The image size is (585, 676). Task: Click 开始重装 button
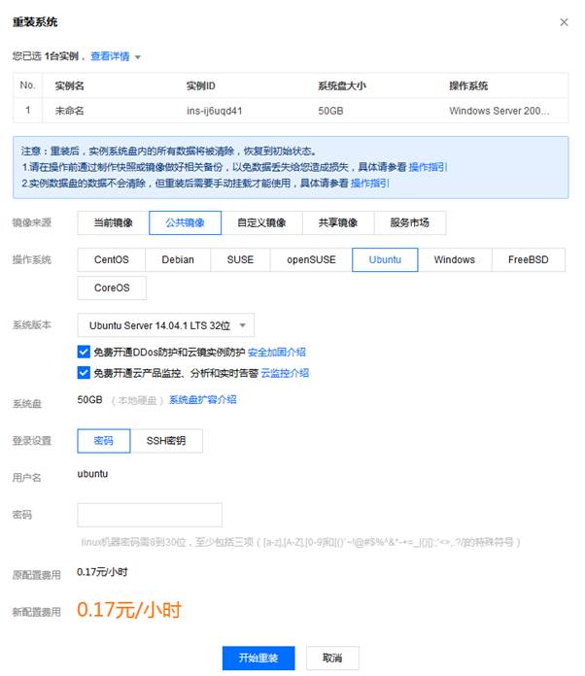258,658
